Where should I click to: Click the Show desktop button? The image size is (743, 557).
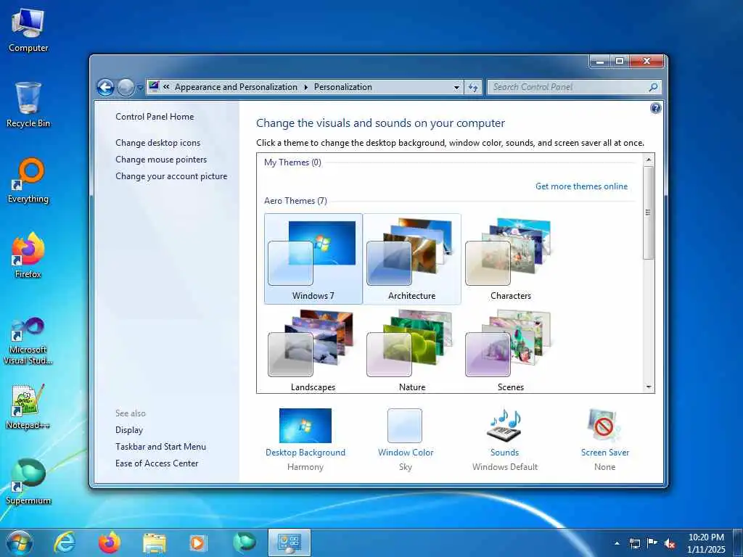click(x=738, y=543)
